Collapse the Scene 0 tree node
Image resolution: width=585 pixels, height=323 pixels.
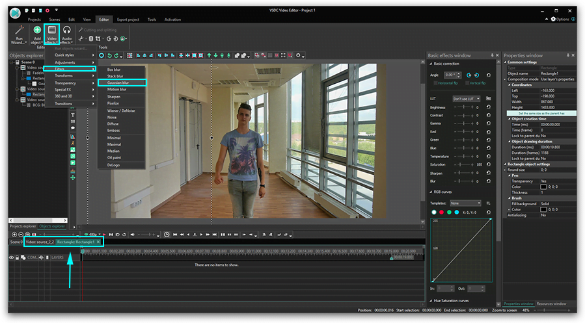click(x=12, y=62)
